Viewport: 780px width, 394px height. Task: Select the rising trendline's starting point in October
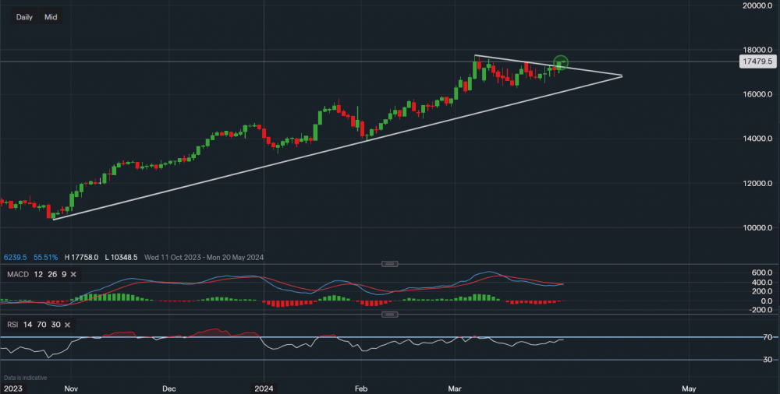click(53, 219)
